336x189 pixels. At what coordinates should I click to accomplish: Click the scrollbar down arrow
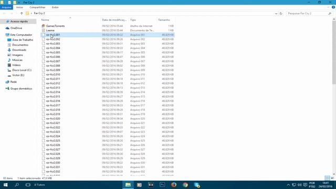[x=334, y=174]
